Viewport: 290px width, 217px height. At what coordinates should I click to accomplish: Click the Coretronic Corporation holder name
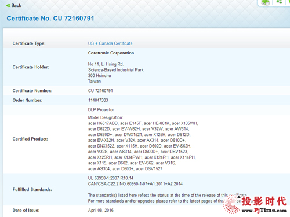(111, 53)
